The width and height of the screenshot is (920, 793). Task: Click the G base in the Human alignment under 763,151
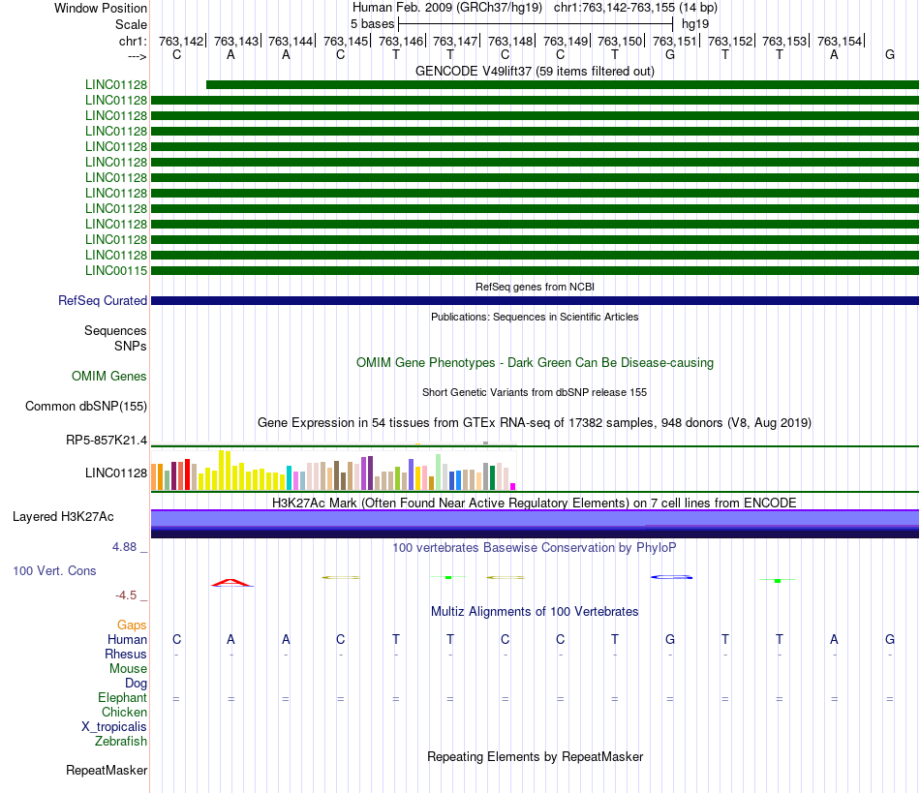(x=670, y=639)
